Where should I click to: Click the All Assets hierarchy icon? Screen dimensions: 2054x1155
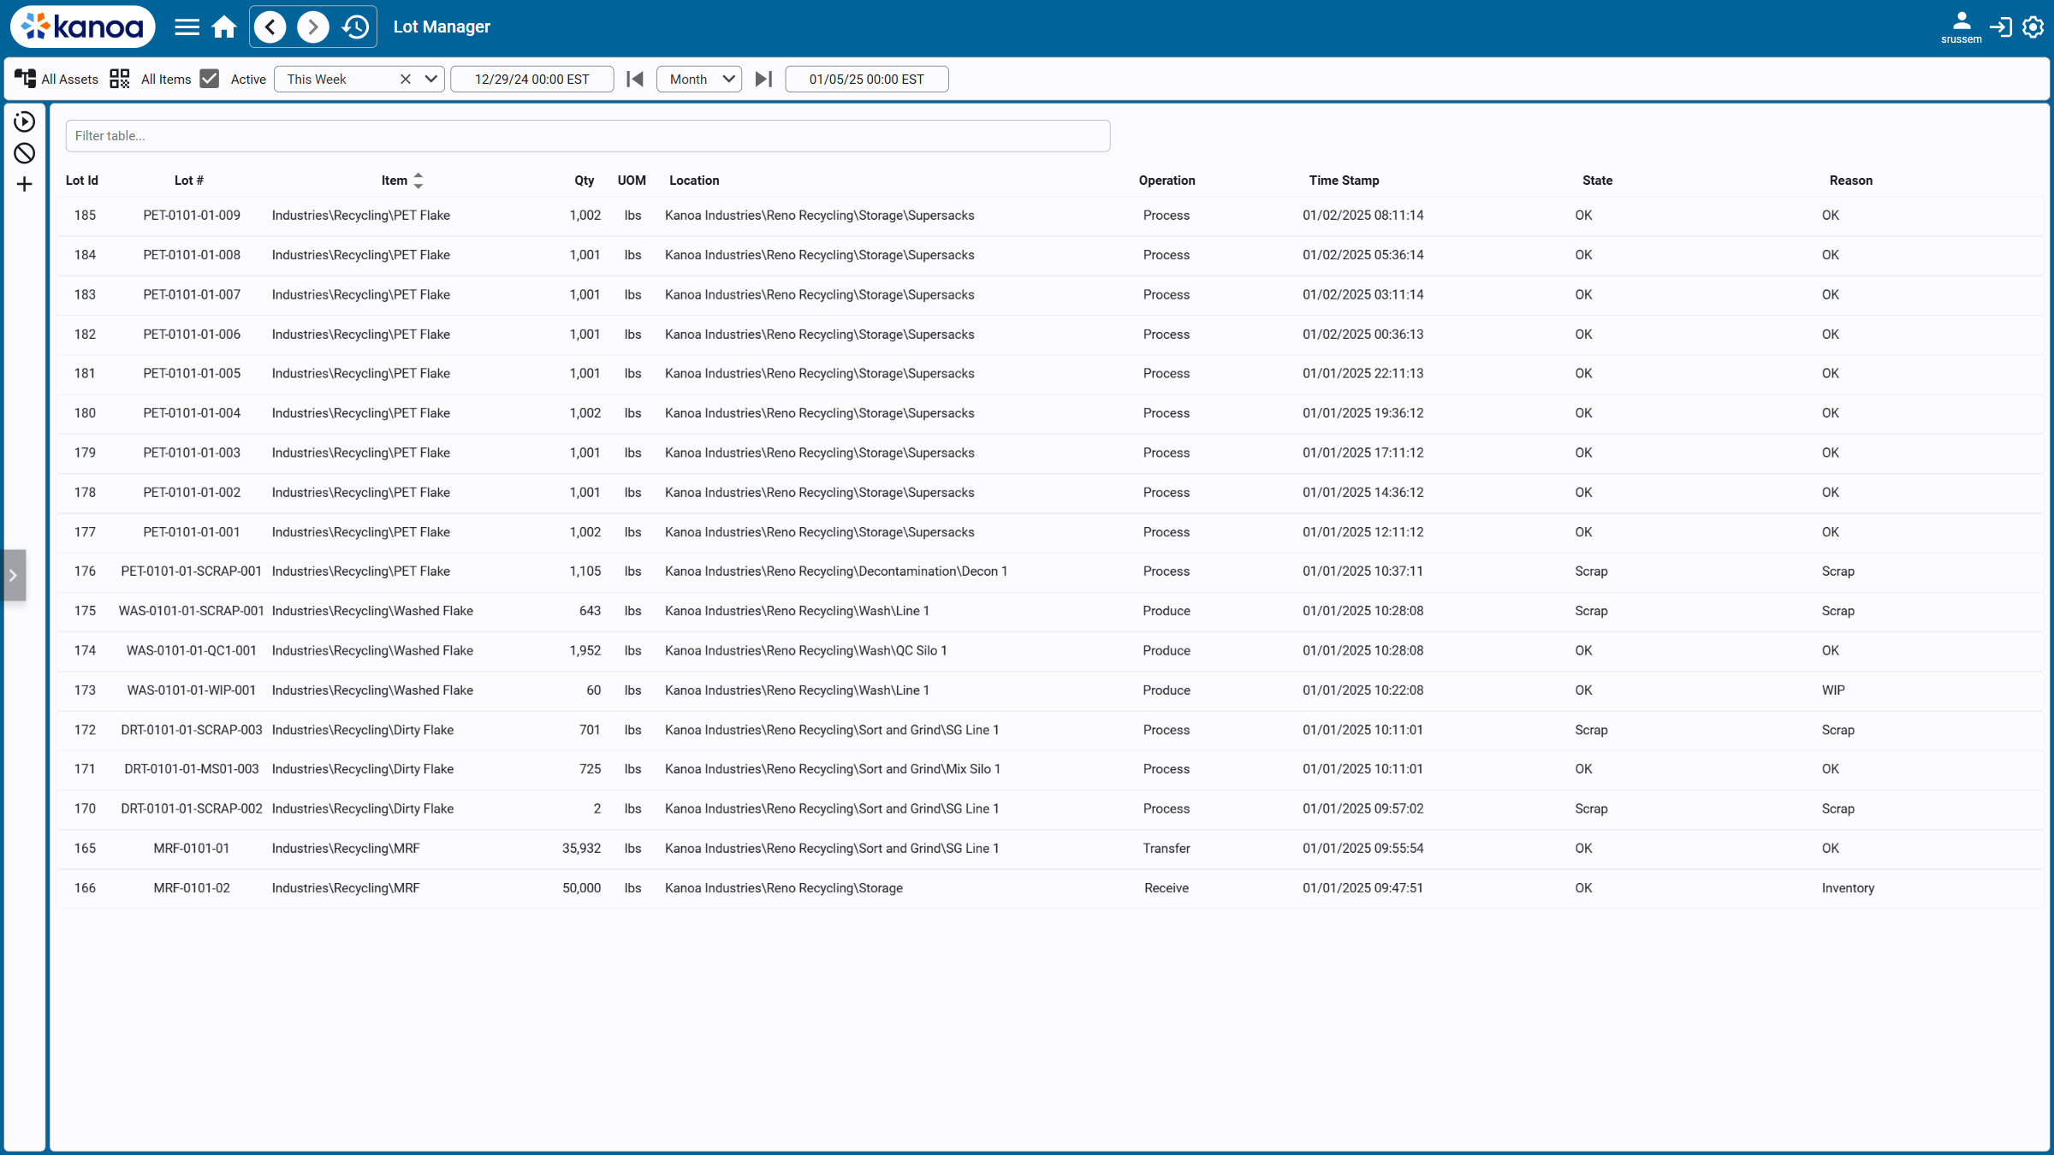(x=25, y=79)
